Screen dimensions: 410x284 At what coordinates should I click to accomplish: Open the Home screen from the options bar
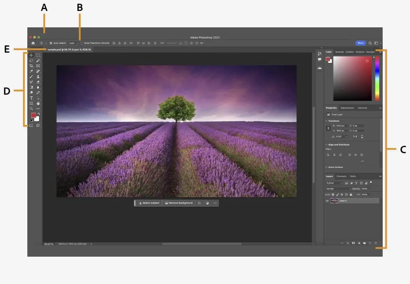(x=33, y=43)
